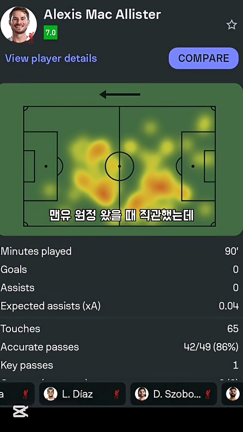The image size is (243, 432).
Task: Tap the center circle of the heatmap pitch
Action: pyautogui.click(x=119, y=166)
